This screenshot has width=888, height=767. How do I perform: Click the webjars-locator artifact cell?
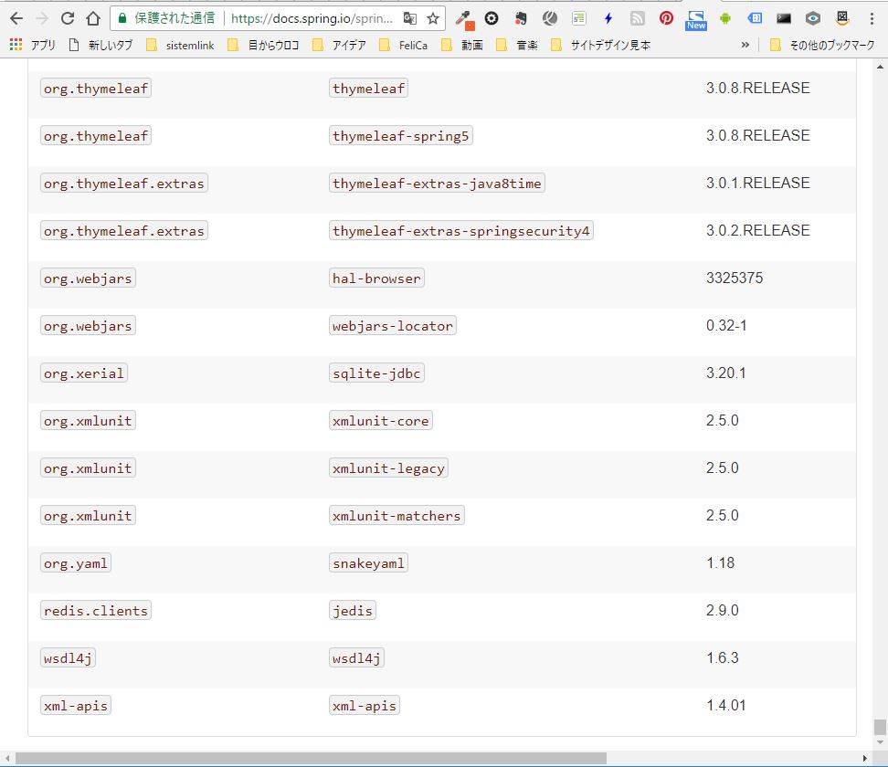point(393,326)
